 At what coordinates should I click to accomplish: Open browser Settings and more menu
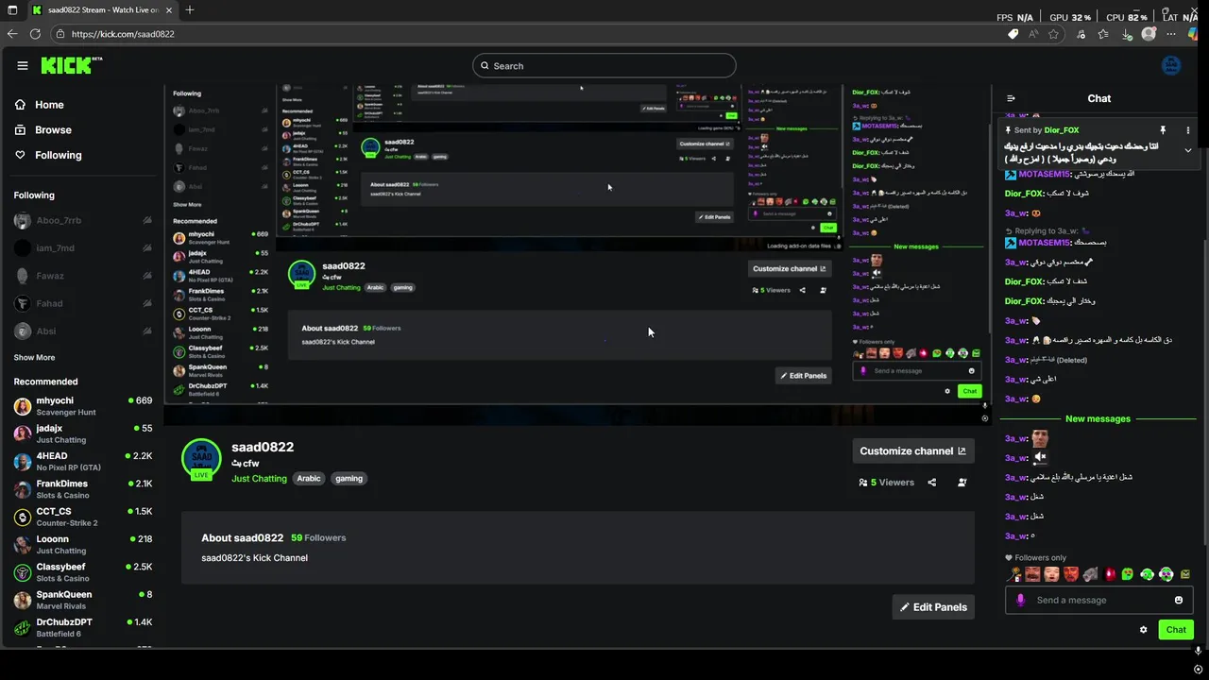[1170, 34]
